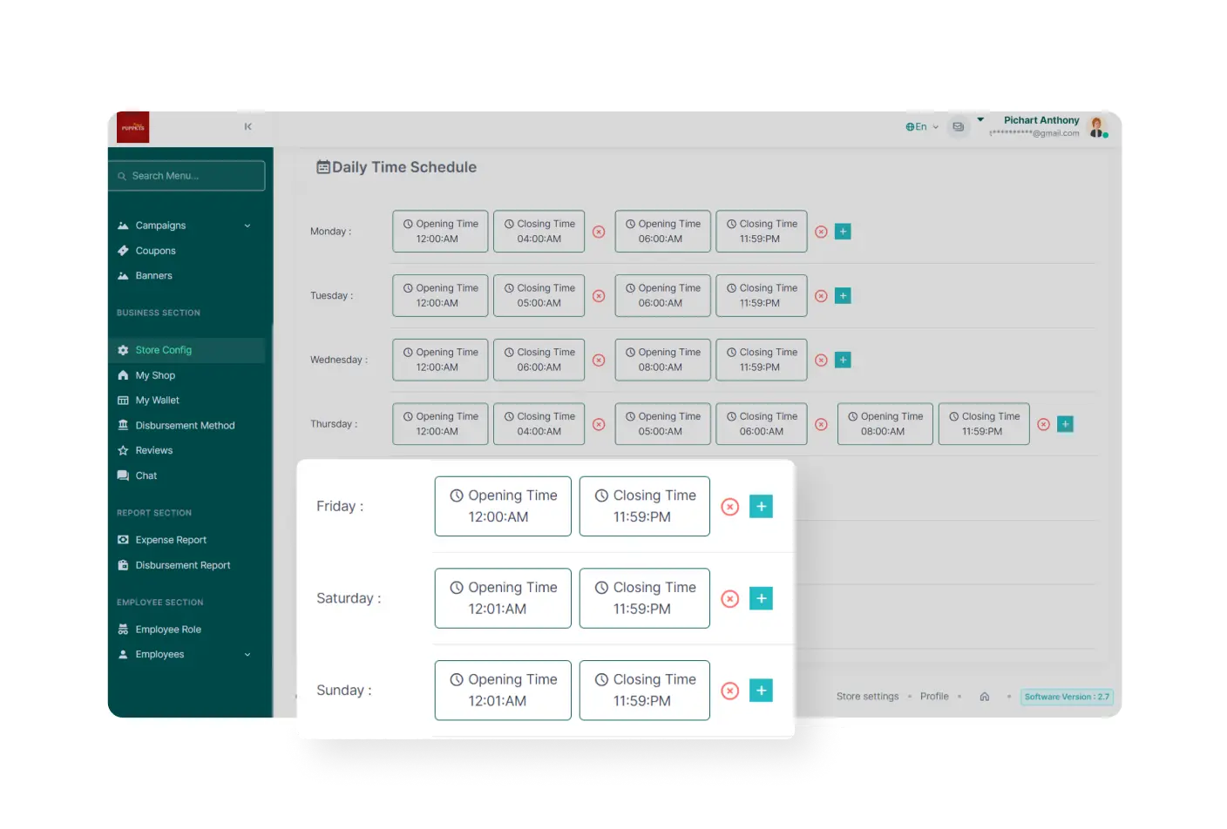Go to My Wallet page
This screenshot has width=1227, height=829.
click(x=158, y=401)
